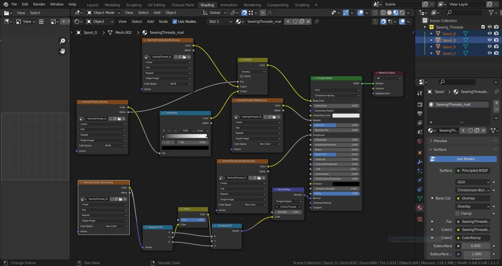502x266 pixels.
Task: Unlink the SewingThreads_mat material with X
Action: (308, 21)
